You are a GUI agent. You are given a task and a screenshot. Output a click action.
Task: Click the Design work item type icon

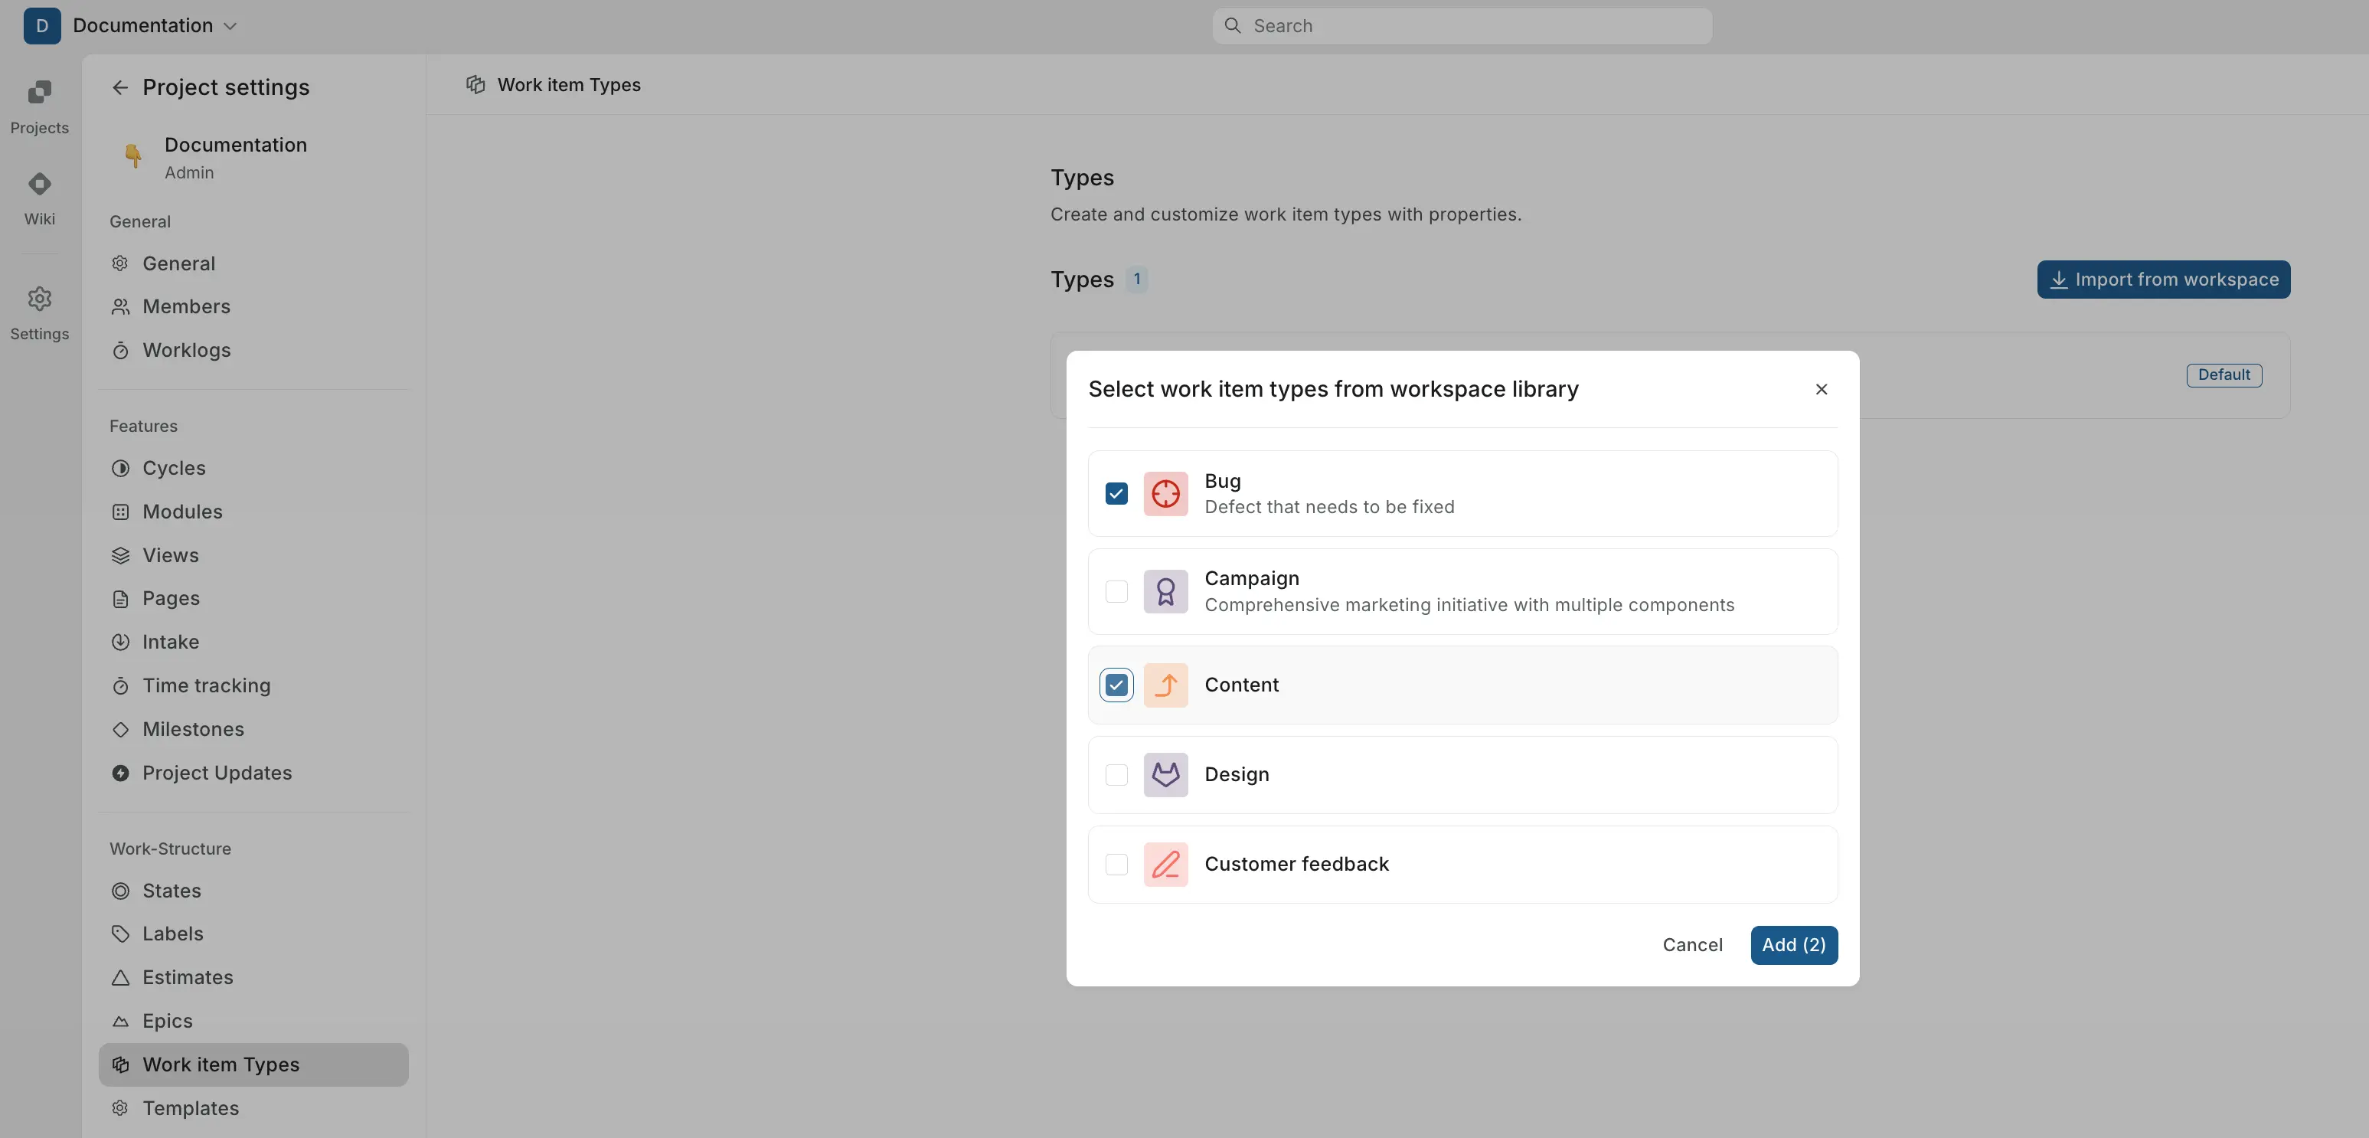coord(1165,774)
